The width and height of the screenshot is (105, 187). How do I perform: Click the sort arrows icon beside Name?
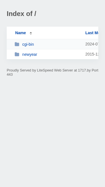pyautogui.click(x=31, y=33)
